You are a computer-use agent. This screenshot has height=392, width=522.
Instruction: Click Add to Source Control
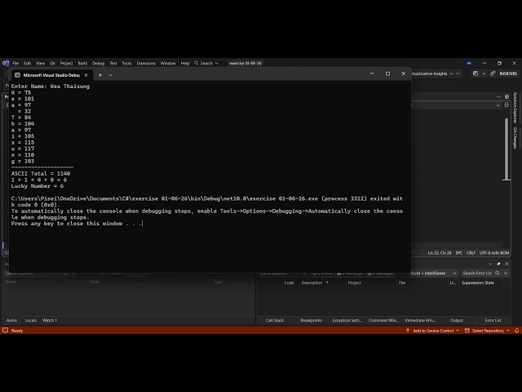point(432,330)
